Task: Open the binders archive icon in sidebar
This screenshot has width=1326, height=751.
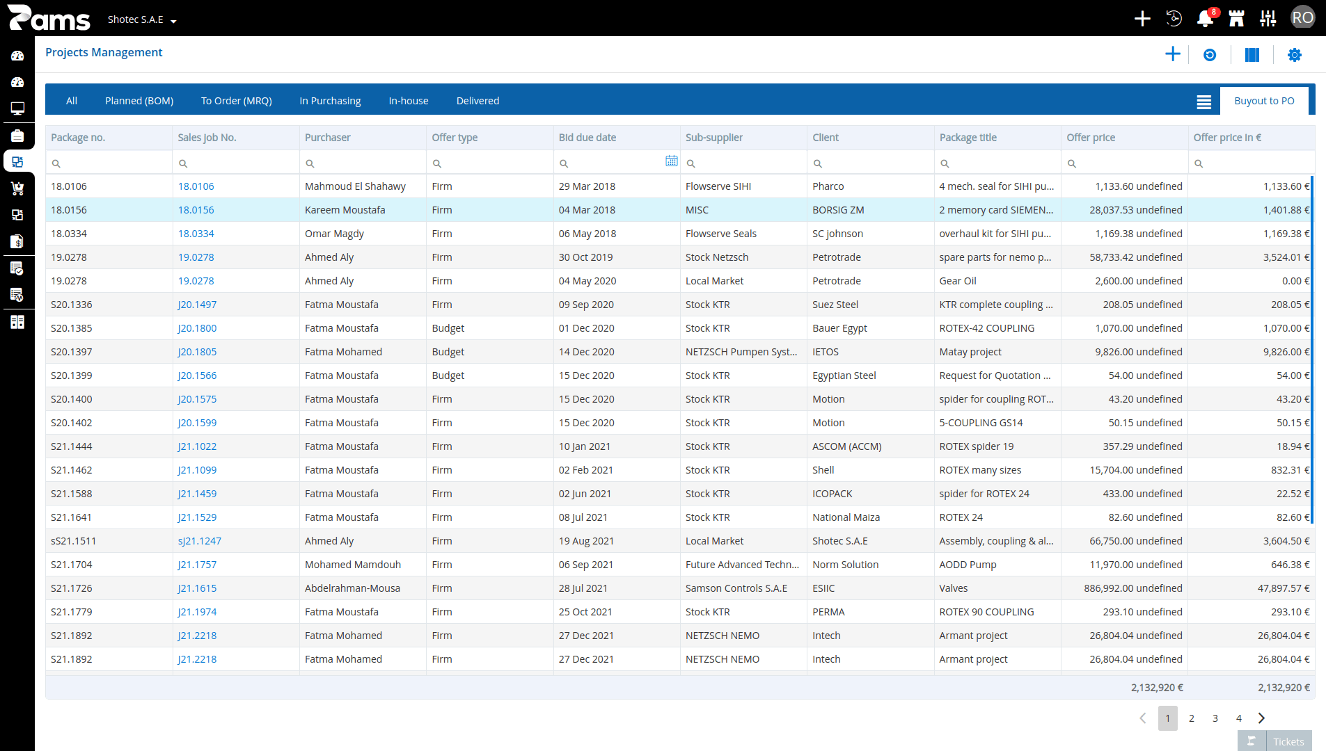Action: click(17, 321)
